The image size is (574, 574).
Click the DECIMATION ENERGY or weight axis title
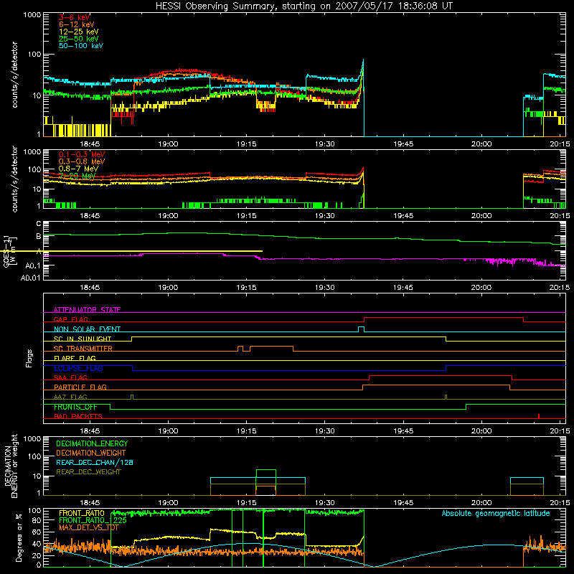click(11, 466)
